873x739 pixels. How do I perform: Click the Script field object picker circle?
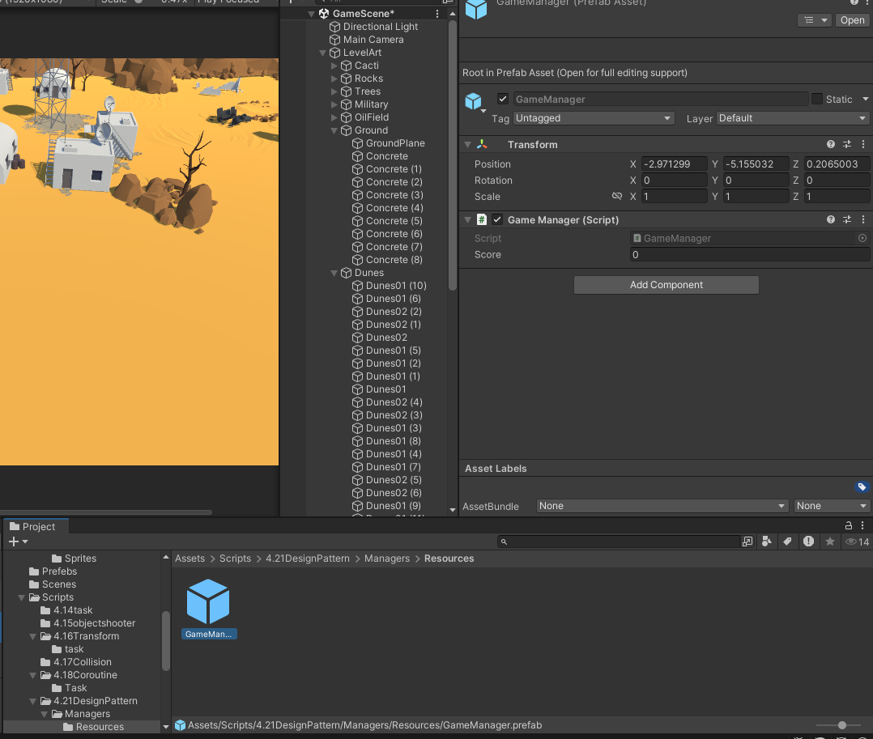[x=862, y=238]
